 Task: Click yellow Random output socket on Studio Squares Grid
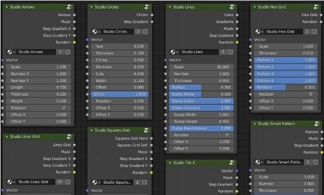151,172
